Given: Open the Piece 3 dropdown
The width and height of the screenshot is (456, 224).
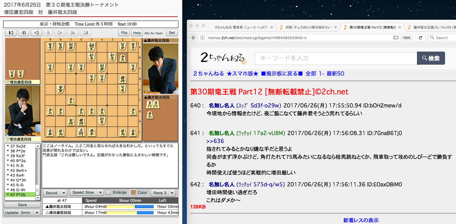Looking at the screenshot, I should (163, 193).
